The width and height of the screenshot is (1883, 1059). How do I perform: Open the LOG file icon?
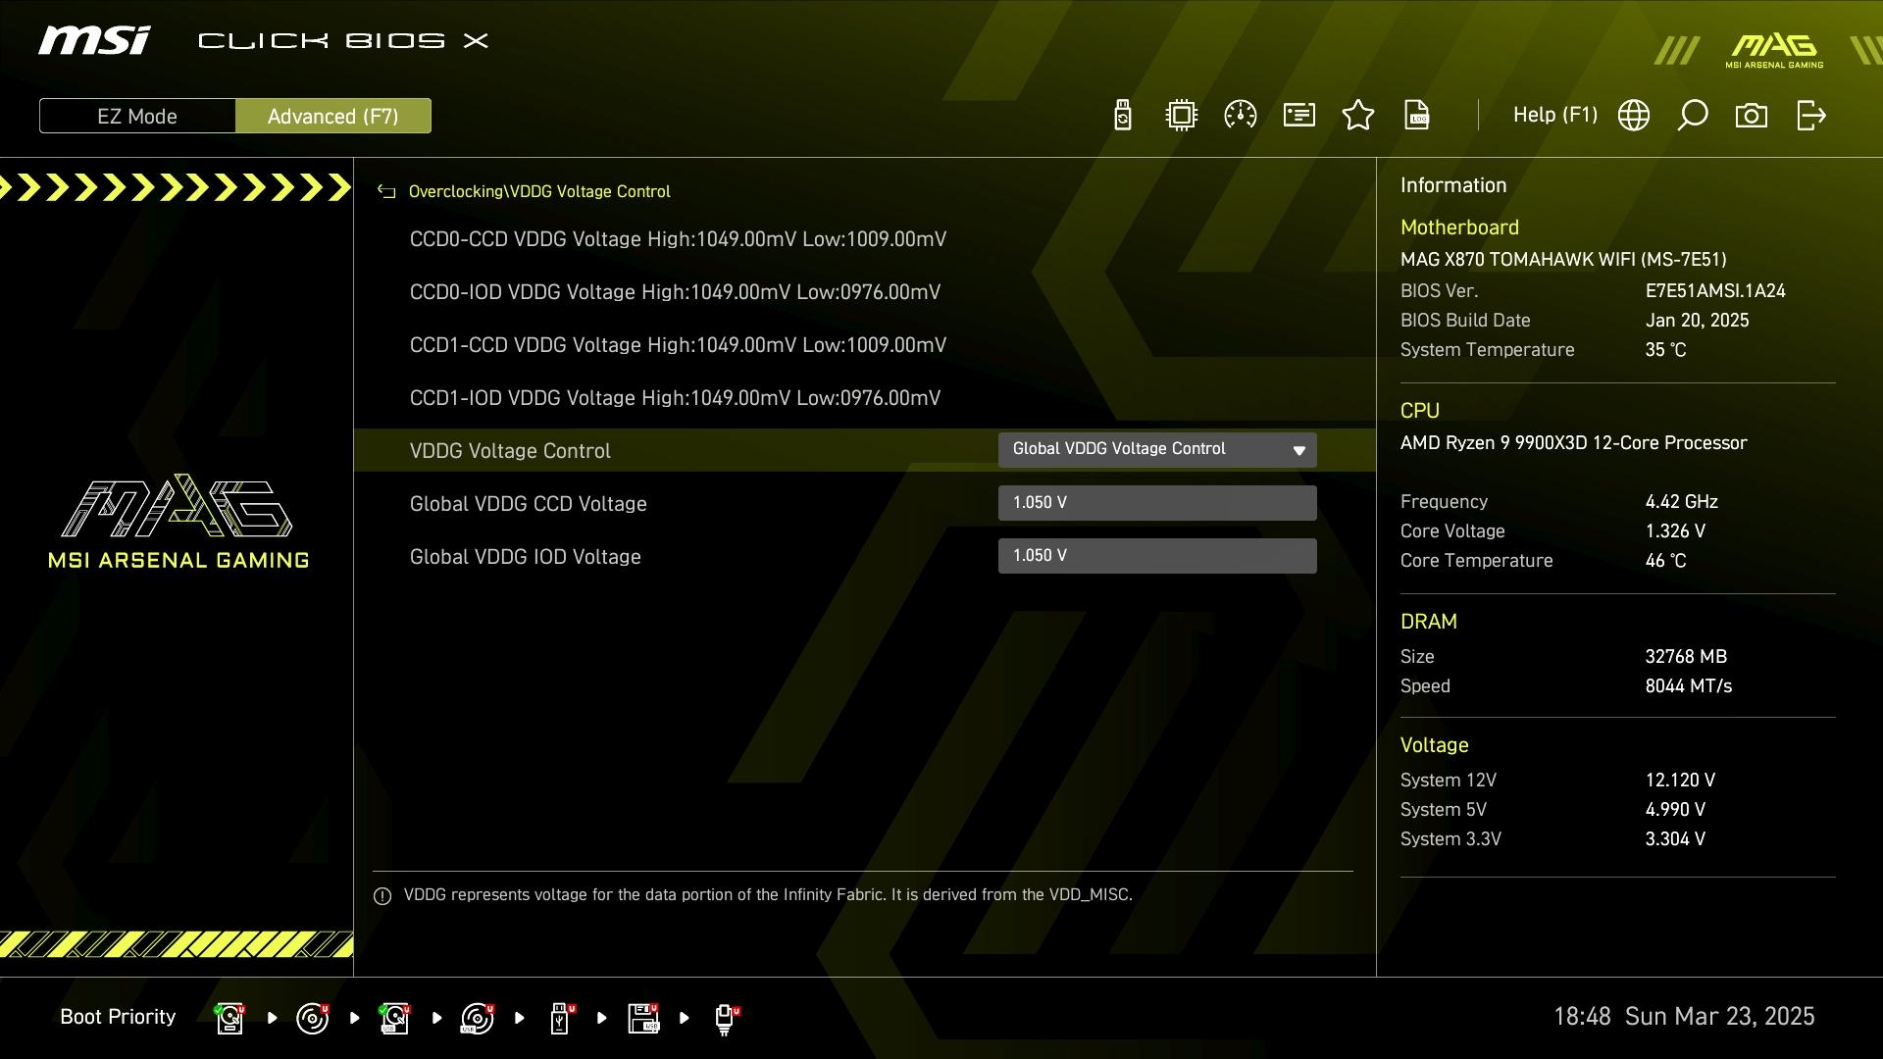click(x=1417, y=116)
